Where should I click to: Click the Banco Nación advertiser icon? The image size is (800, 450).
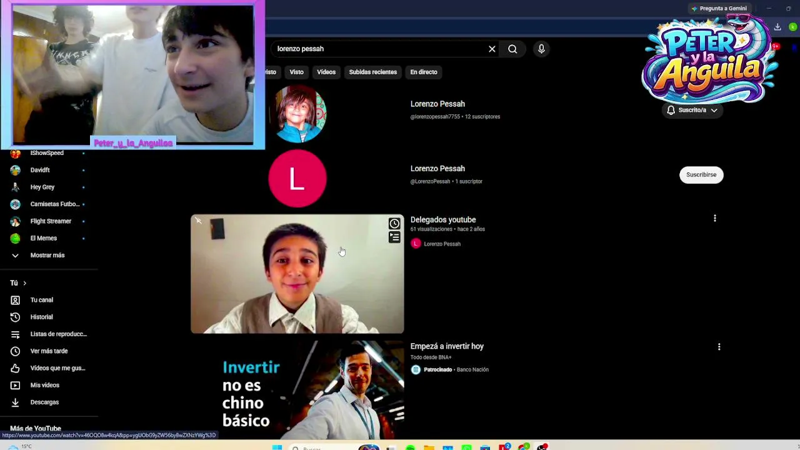(x=416, y=369)
